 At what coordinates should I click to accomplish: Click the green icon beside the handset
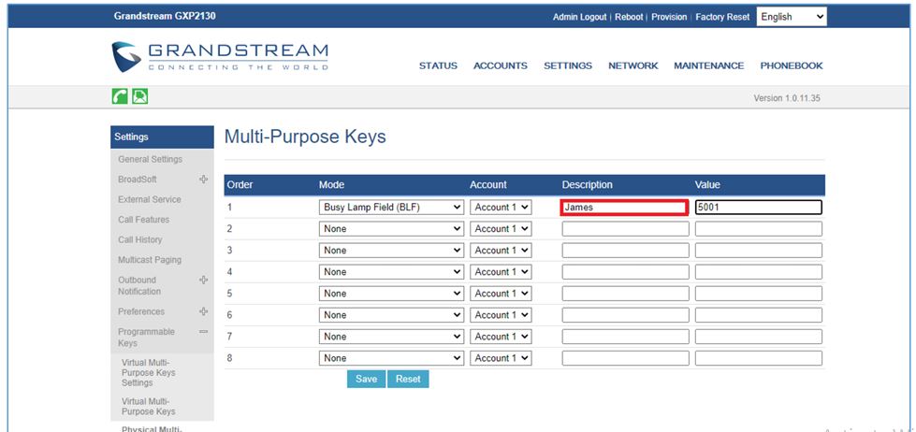point(139,96)
